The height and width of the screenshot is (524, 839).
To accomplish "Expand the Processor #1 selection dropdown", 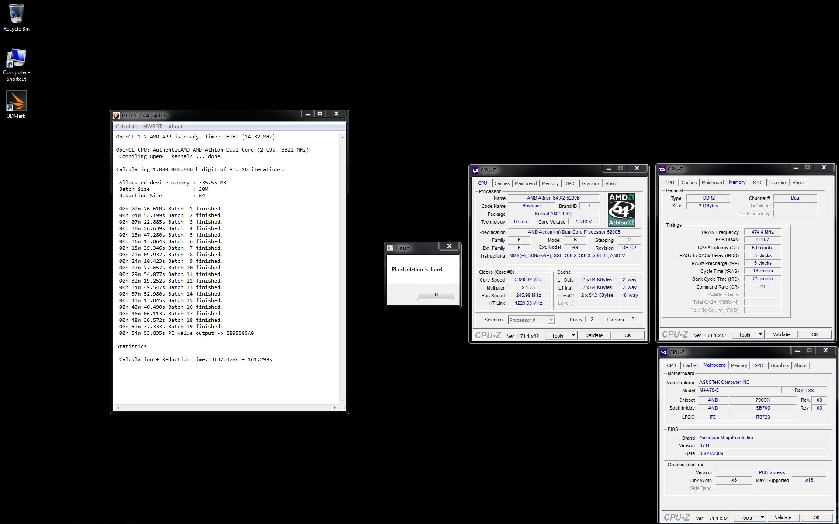I will [x=551, y=320].
